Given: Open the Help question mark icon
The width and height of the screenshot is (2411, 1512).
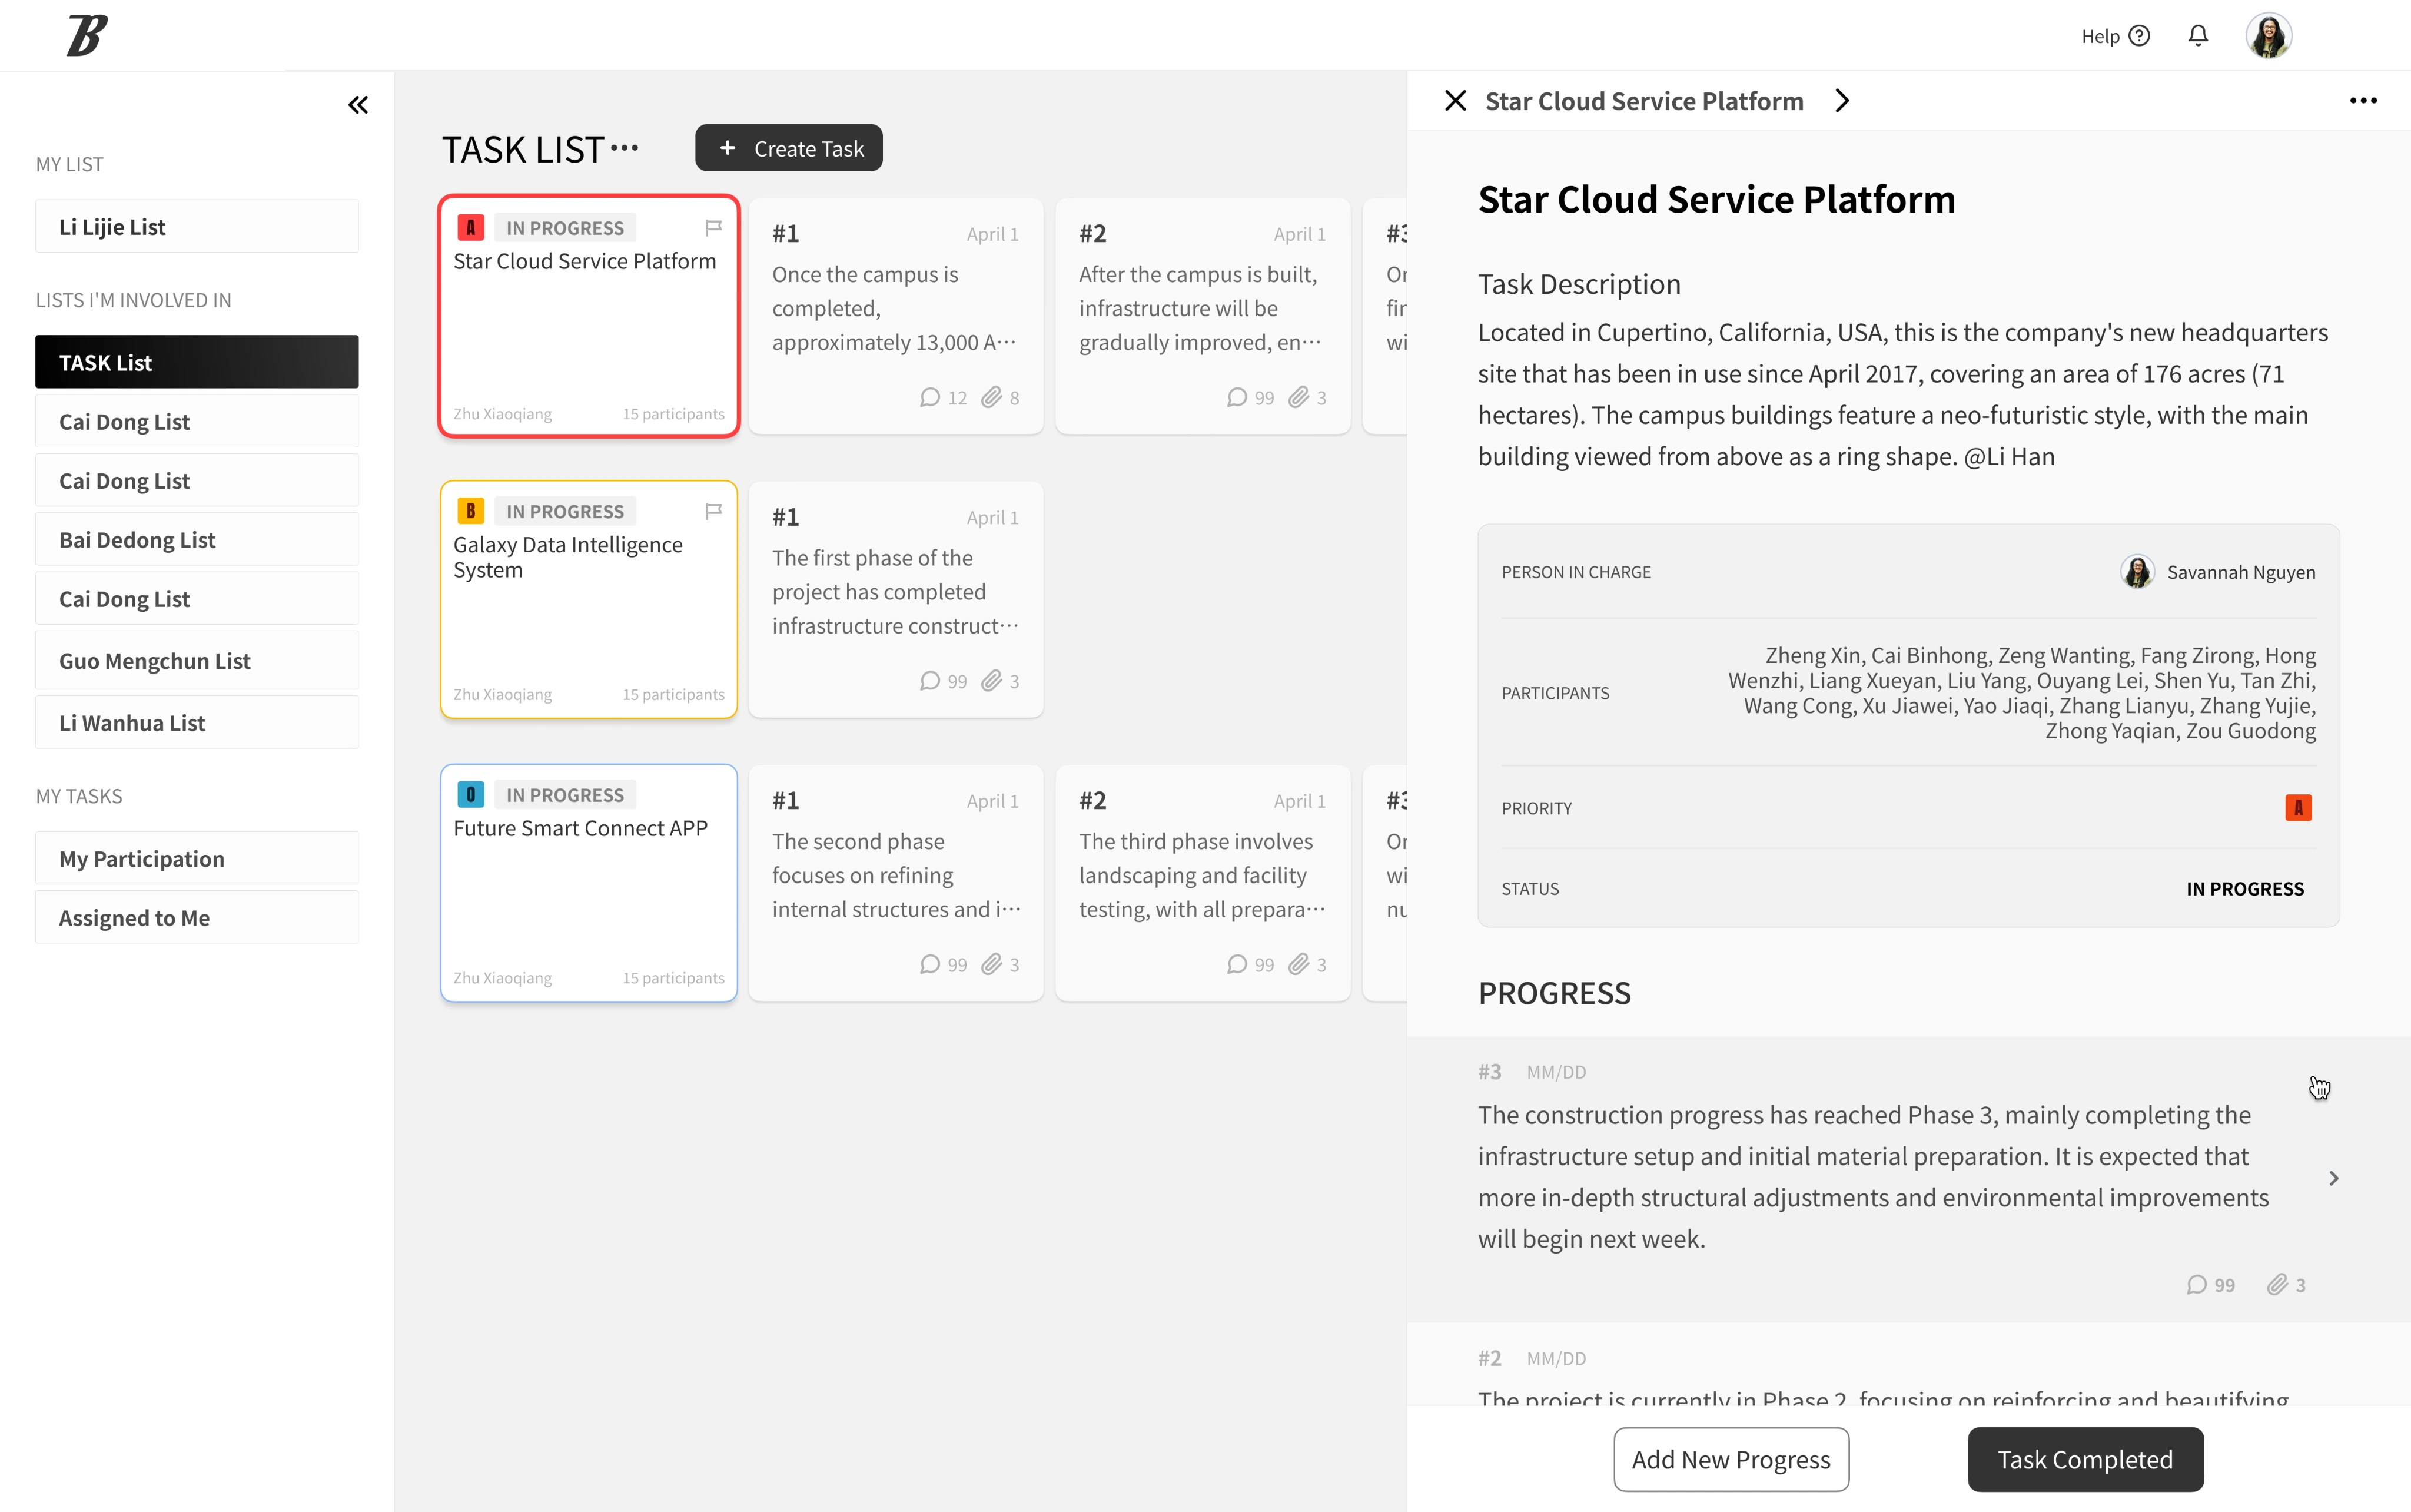Looking at the screenshot, I should pyautogui.click(x=2139, y=36).
